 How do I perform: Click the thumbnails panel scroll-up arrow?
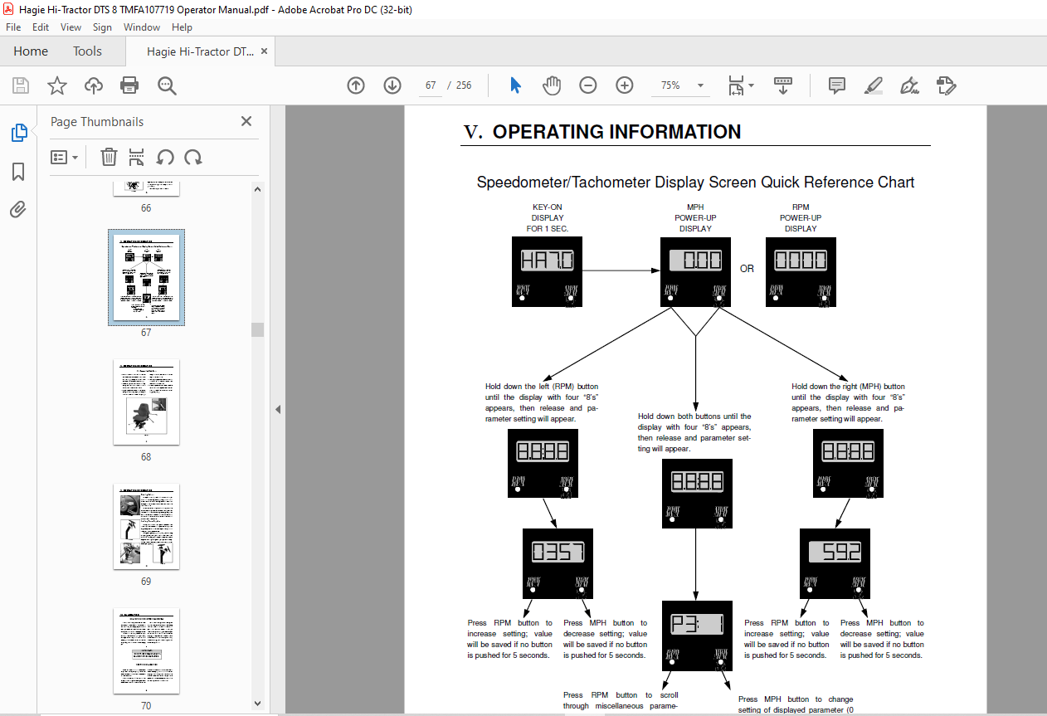[x=257, y=188]
